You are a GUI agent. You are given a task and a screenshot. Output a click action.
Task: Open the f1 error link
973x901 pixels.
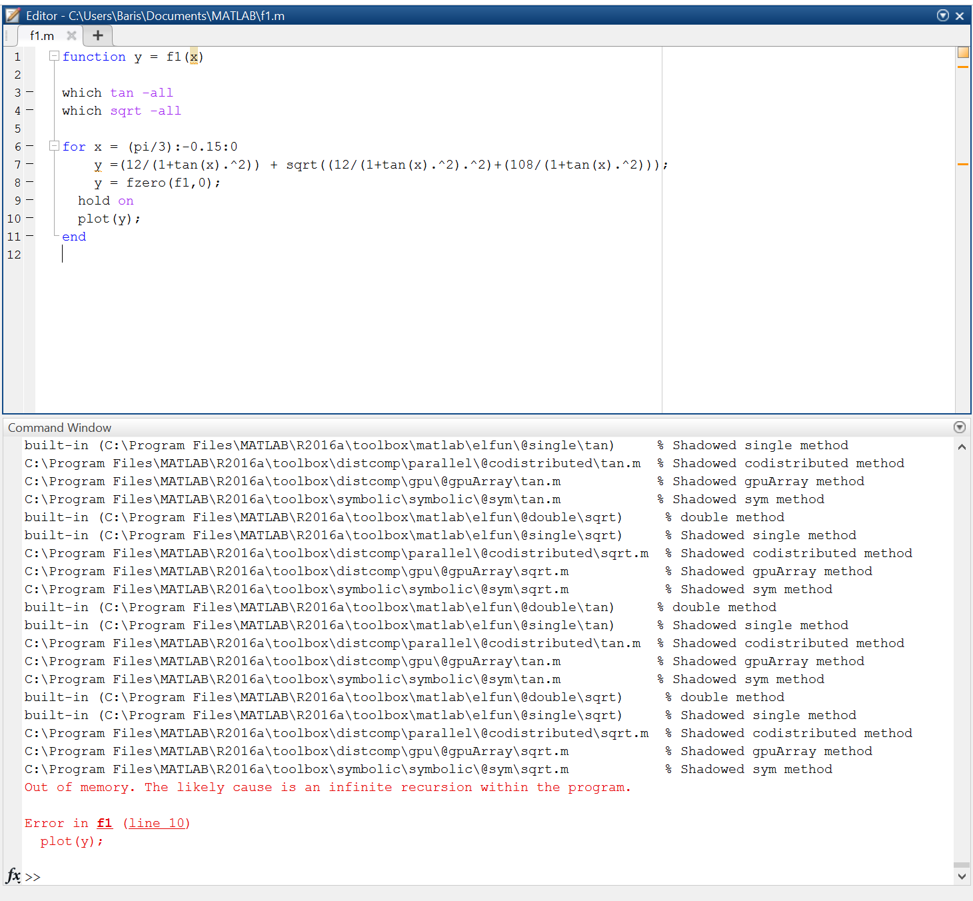(x=105, y=823)
